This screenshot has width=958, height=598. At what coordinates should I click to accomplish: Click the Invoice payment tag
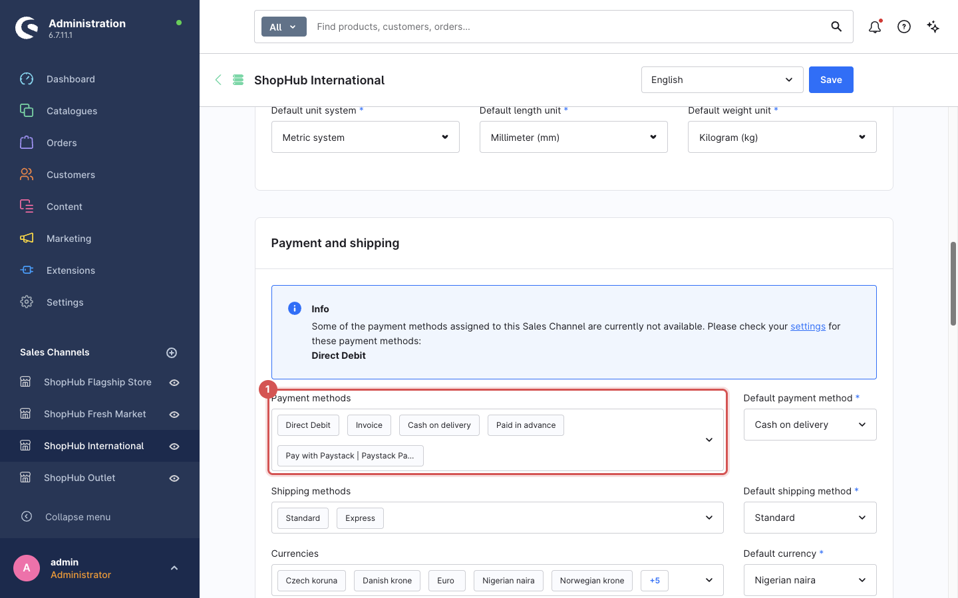coord(369,425)
